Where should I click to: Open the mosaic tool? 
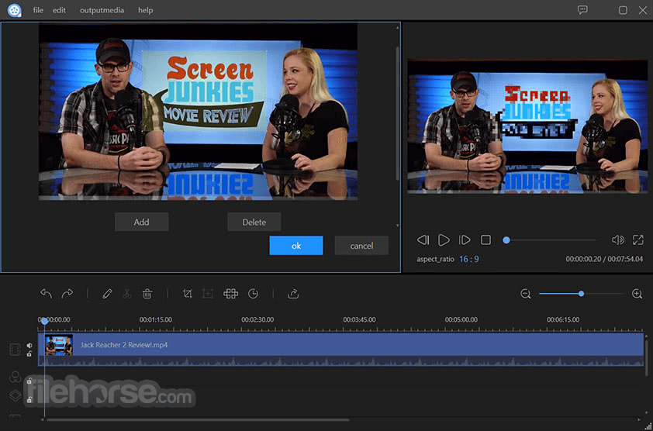coord(230,294)
